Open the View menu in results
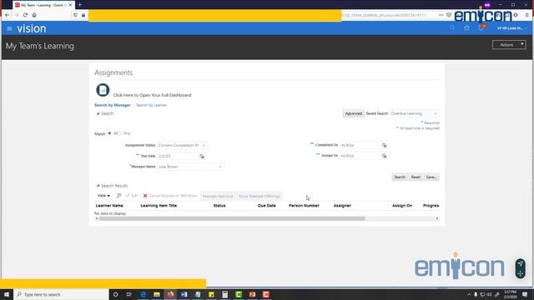 click(x=103, y=196)
